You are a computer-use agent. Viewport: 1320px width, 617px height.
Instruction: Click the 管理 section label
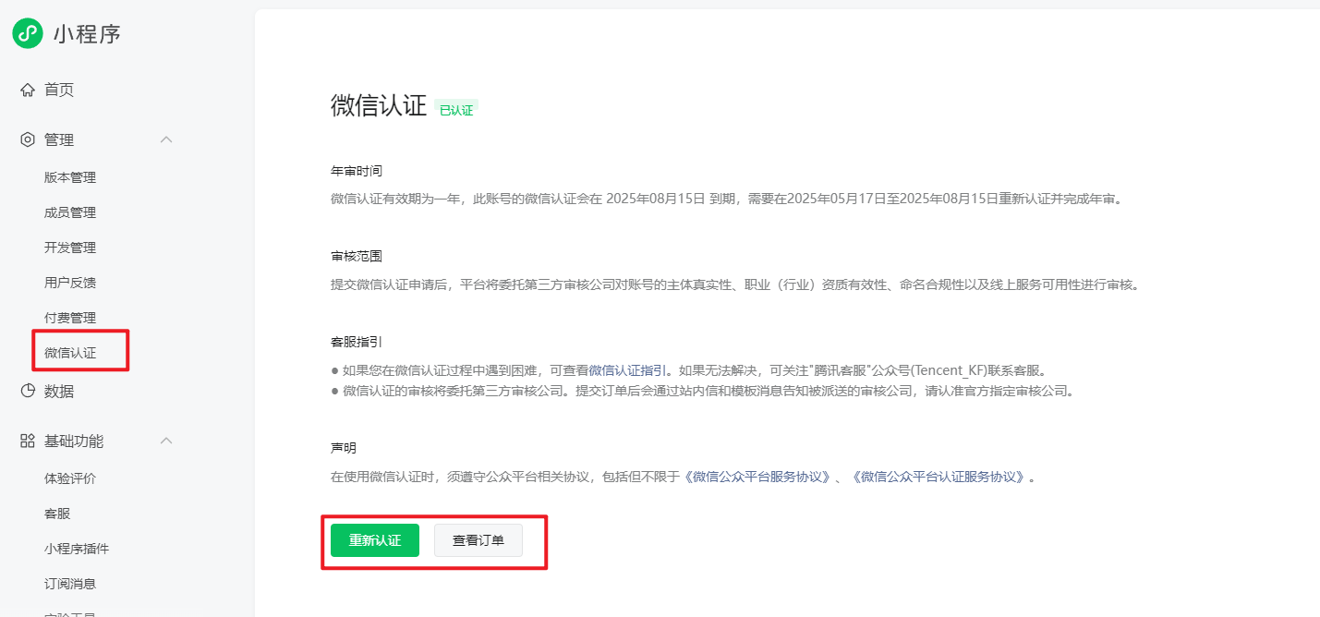[59, 139]
